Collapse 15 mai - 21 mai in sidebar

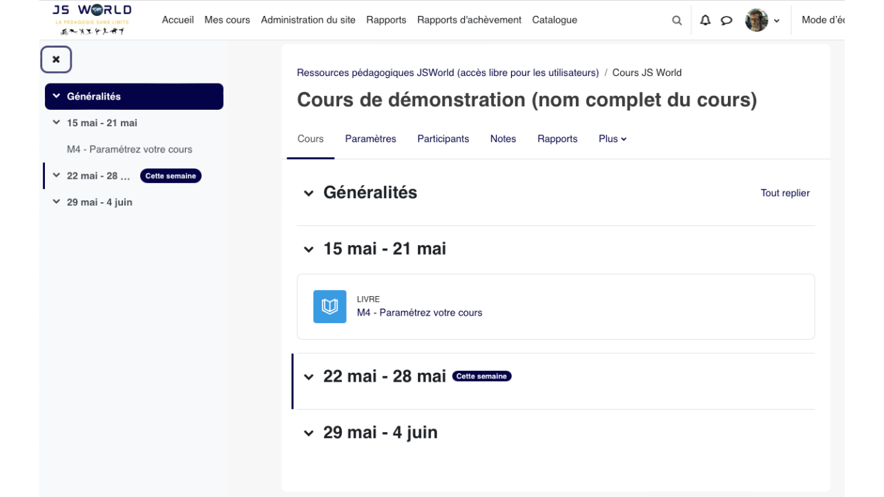[56, 123]
